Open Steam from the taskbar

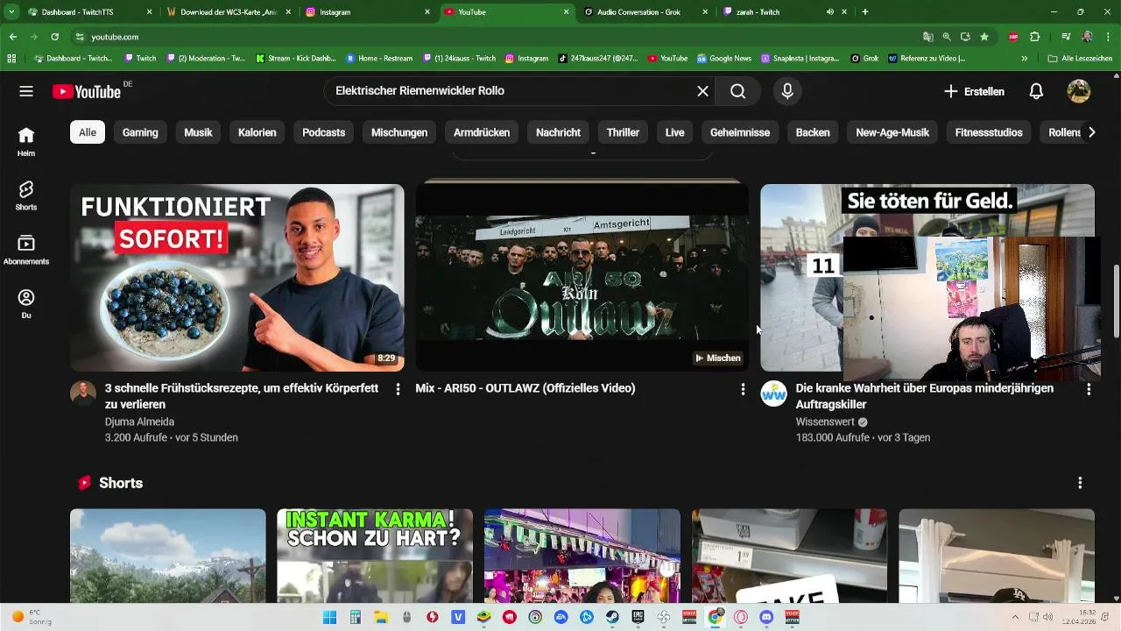pos(612,617)
